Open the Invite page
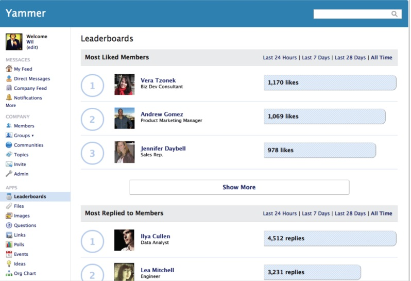The height and width of the screenshot is (281, 411). (x=20, y=164)
